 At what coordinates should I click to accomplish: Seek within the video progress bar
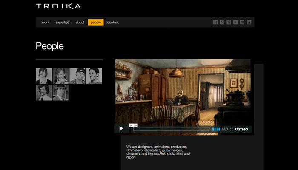pyautogui.click(x=172, y=129)
